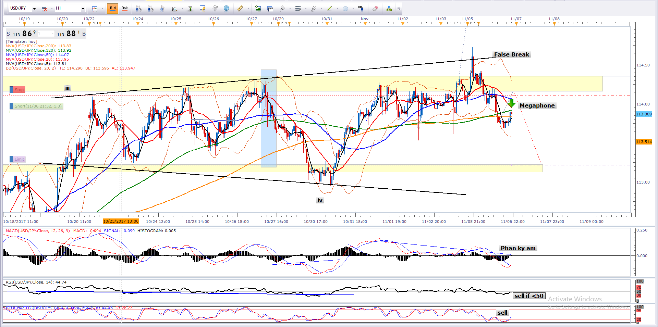Toggle Bid price display
Screen dimensions: 658x327
[x=112, y=8]
